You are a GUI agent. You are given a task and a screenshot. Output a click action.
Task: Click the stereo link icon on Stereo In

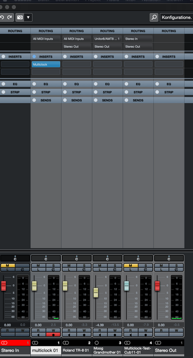pos(4,343)
